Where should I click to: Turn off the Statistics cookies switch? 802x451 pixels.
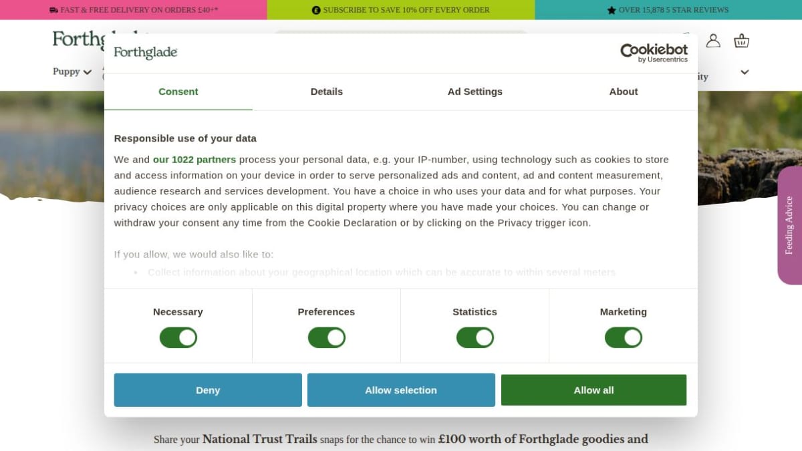click(x=475, y=337)
